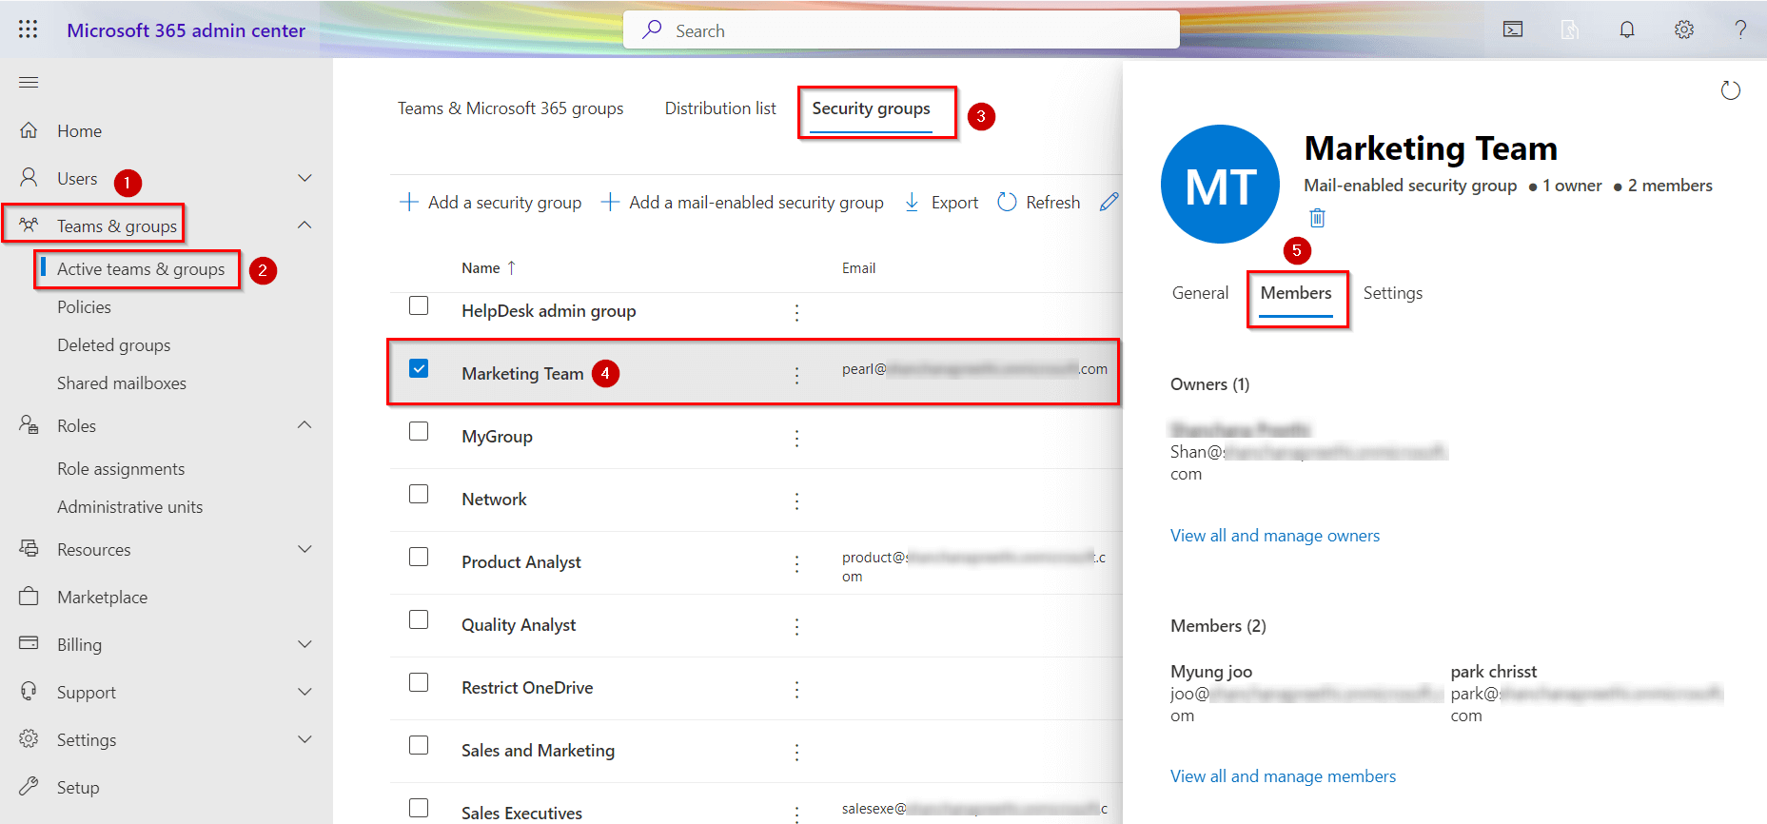
Task: Check the HelpDesk admin group checkbox
Action: 419,305
